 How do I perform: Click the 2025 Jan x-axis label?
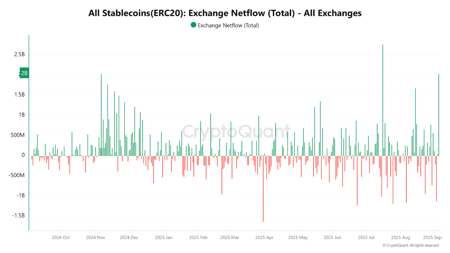click(164, 238)
